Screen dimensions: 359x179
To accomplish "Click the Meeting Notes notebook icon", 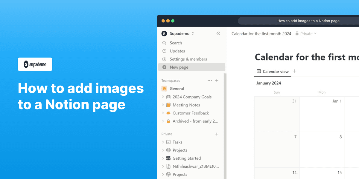I will coord(168,105).
